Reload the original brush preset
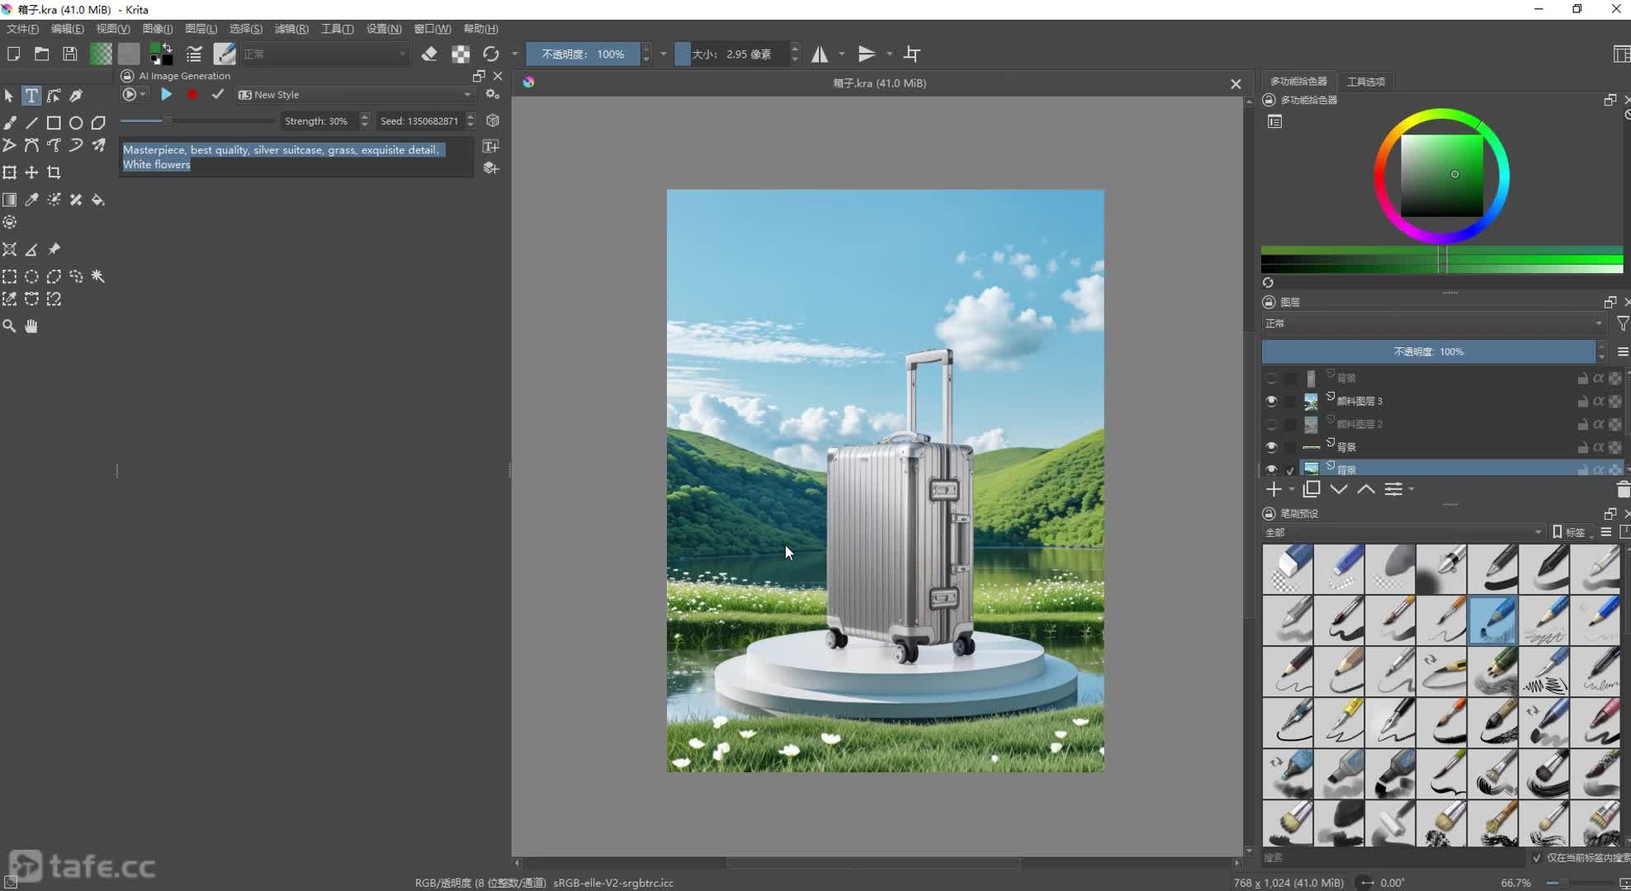This screenshot has height=891, width=1631. click(491, 54)
